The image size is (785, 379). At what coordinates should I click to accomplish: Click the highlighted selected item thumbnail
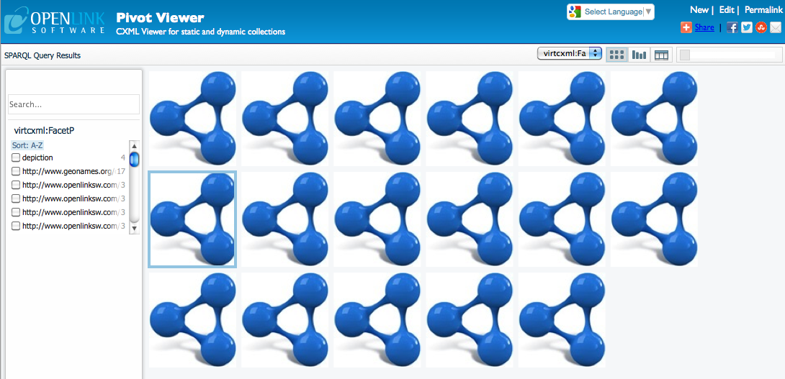point(192,219)
